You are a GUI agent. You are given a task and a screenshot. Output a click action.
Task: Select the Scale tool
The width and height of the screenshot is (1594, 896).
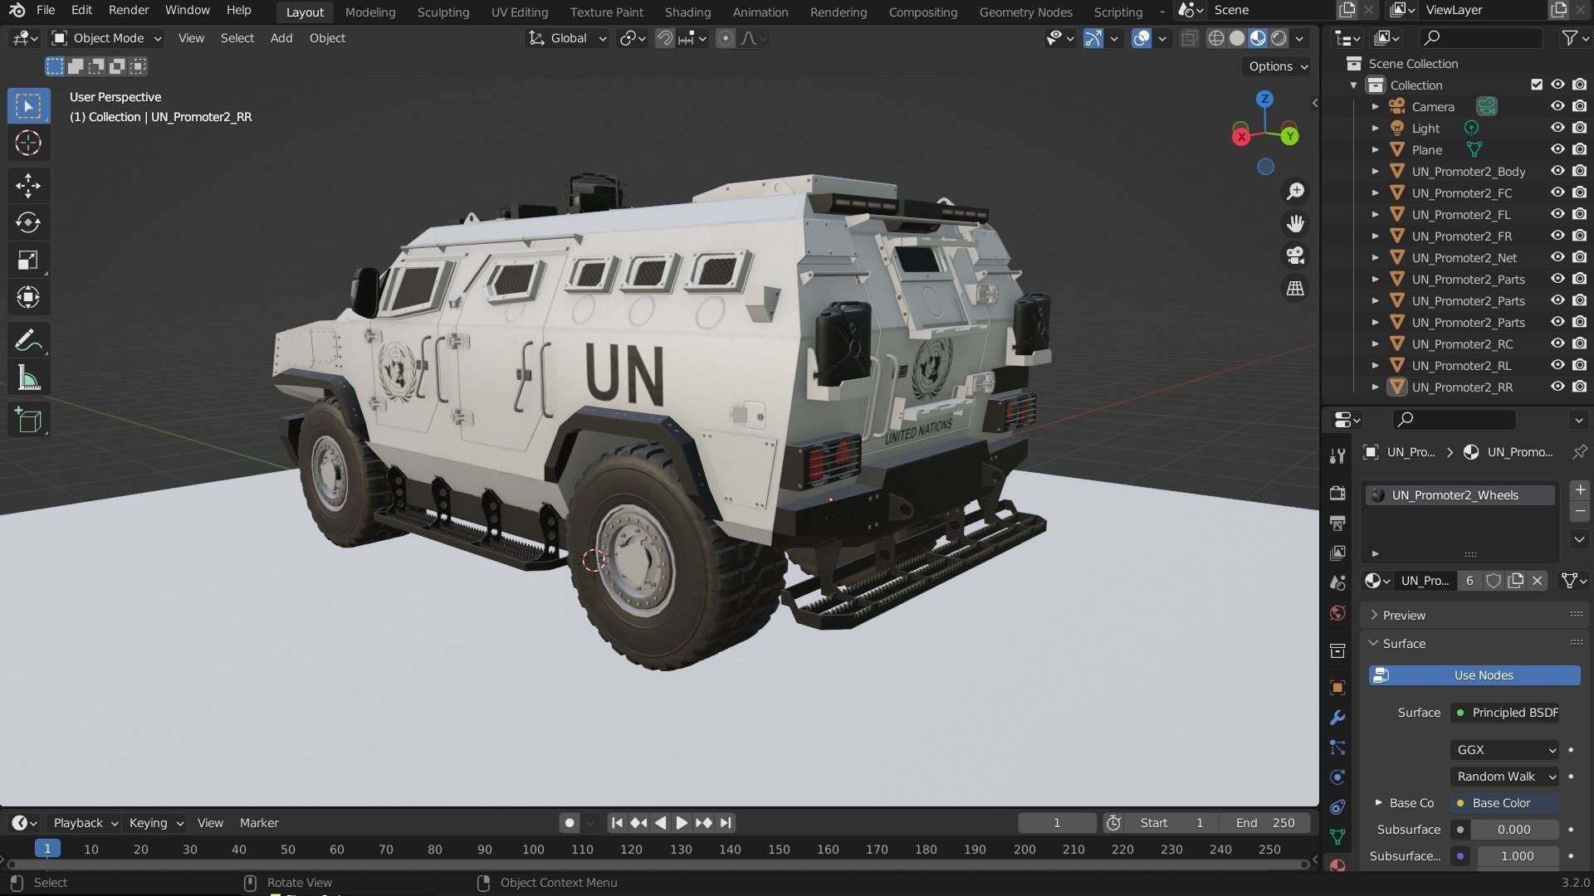click(x=28, y=260)
